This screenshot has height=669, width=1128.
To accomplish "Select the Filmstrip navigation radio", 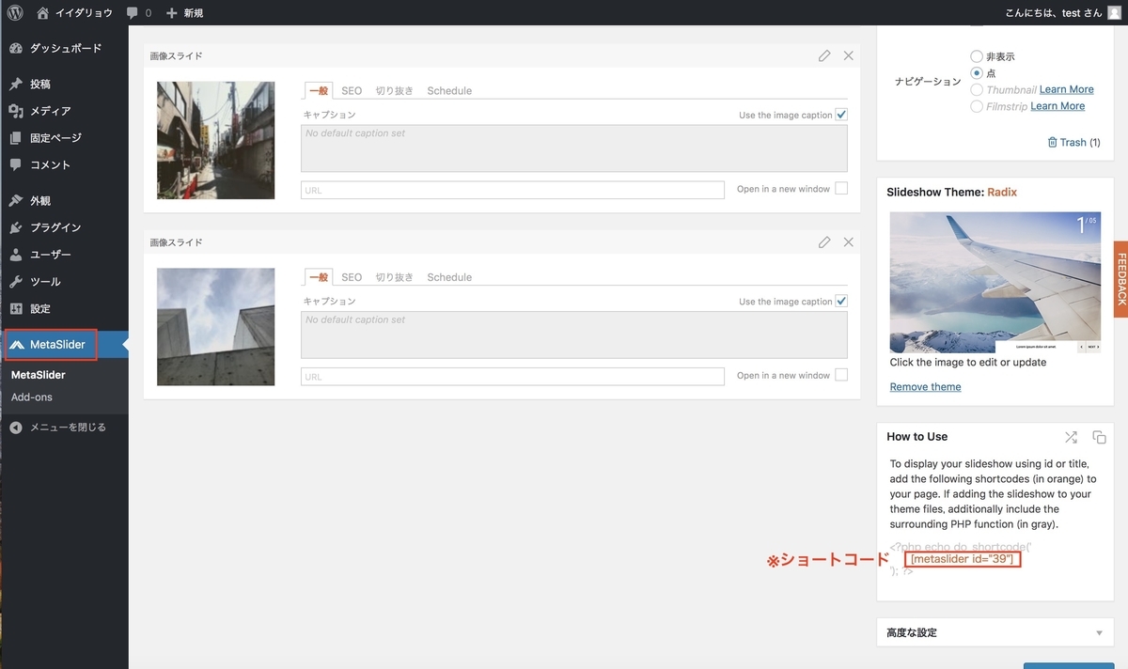I will [x=977, y=106].
